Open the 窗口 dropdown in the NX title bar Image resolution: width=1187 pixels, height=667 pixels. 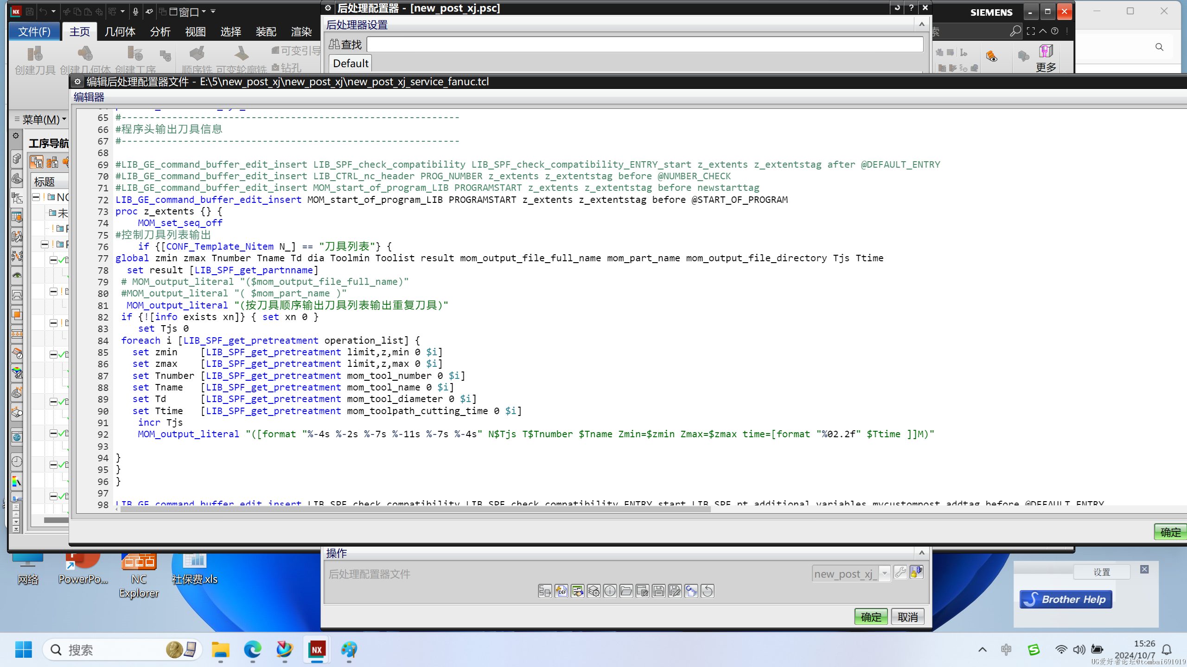click(187, 12)
